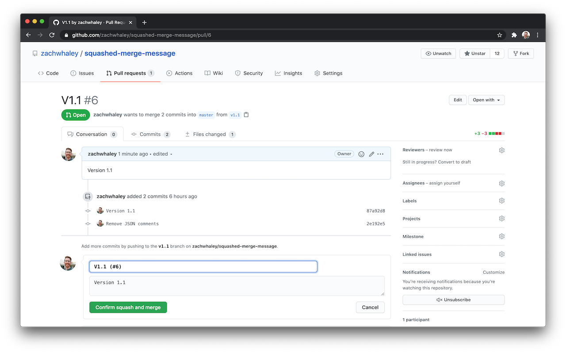Open the Security tab

click(x=249, y=73)
